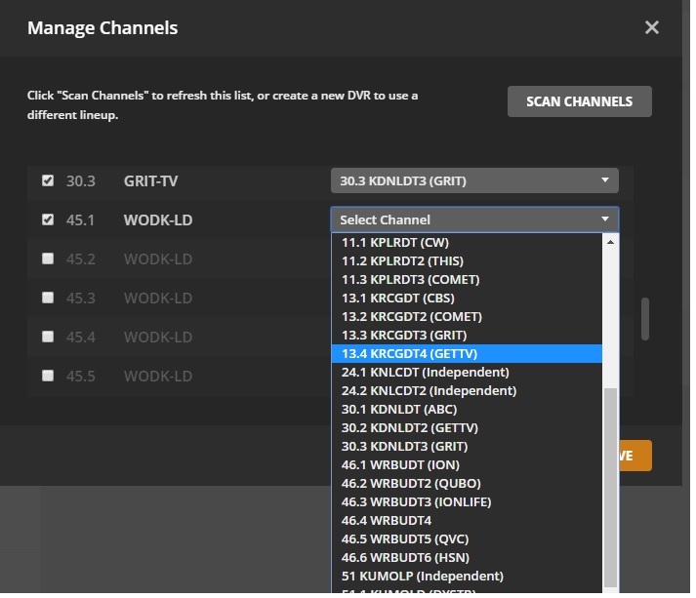Image resolution: width=696 pixels, height=598 pixels.
Task: Enable the 45.3 WODK-LD channel checkbox
Action: click(48, 298)
